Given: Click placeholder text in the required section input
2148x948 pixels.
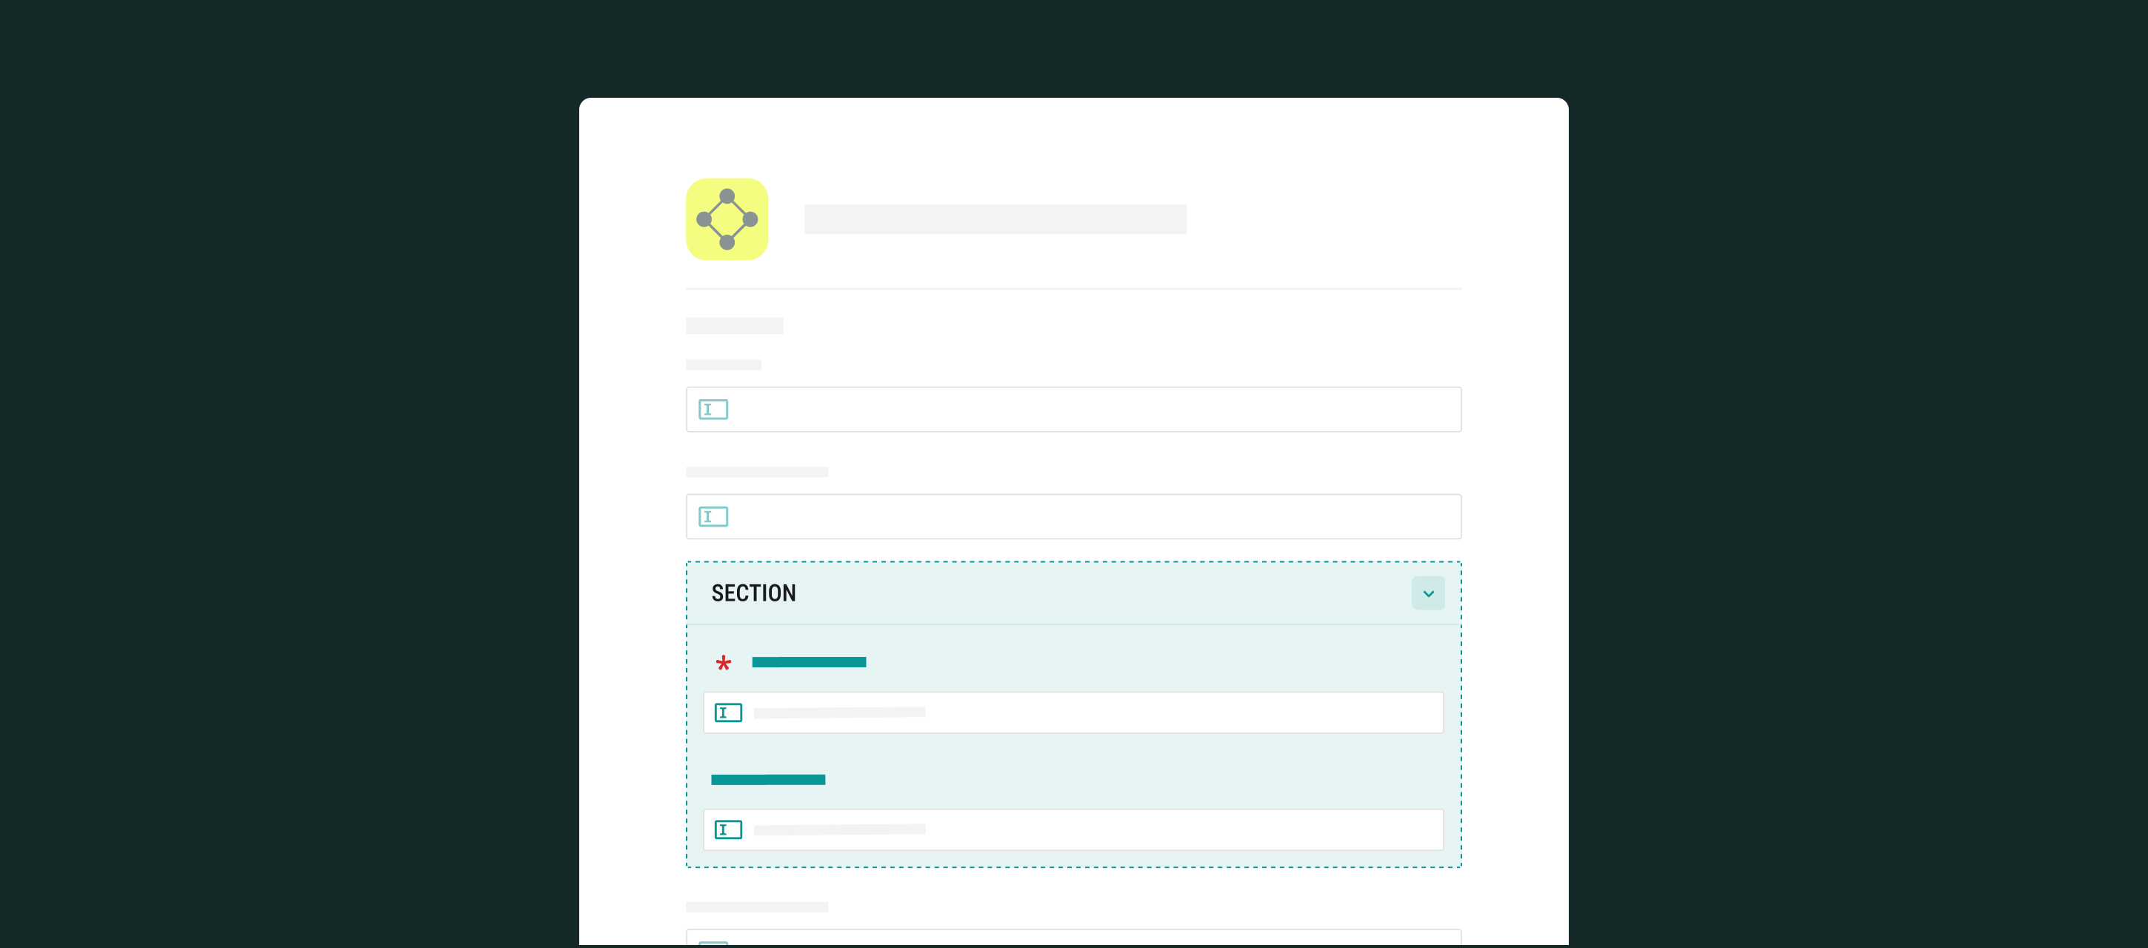Looking at the screenshot, I should click(839, 713).
